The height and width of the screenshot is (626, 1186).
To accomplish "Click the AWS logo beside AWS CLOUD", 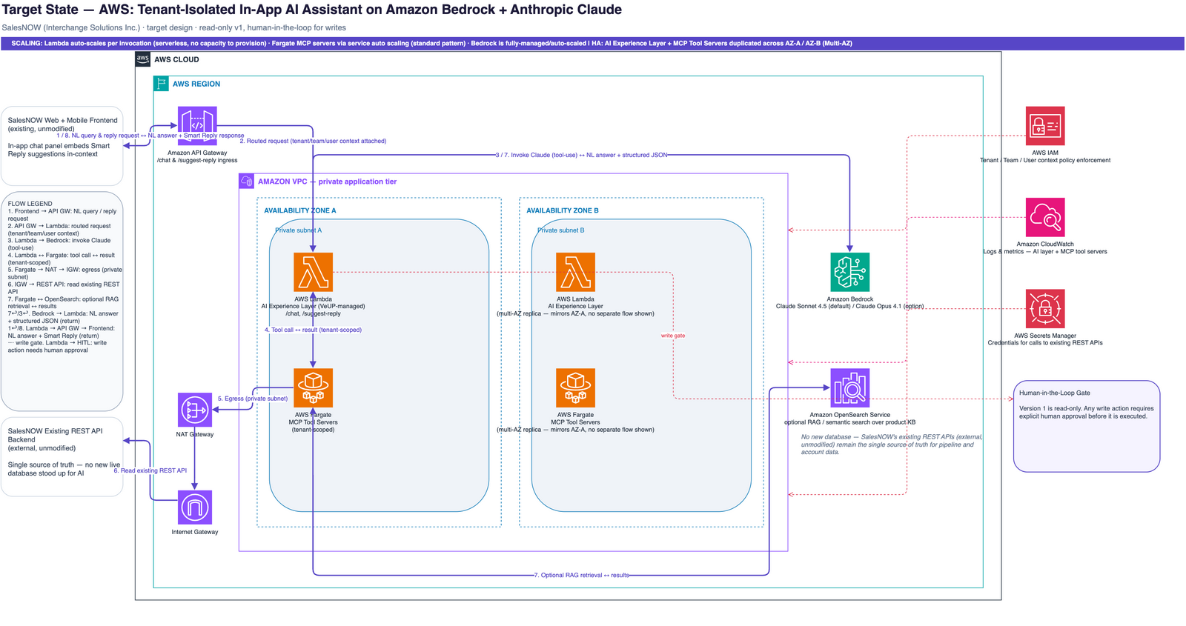I will (x=143, y=59).
